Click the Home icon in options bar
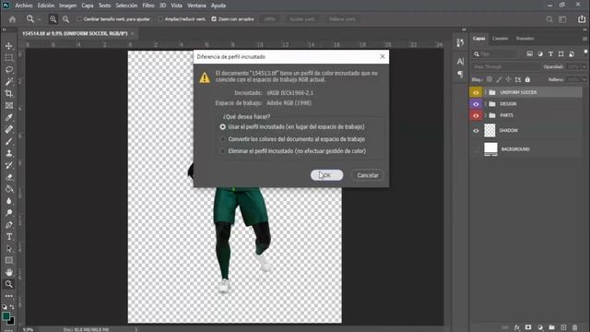This screenshot has height=332, width=590. [x=12, y=19]
